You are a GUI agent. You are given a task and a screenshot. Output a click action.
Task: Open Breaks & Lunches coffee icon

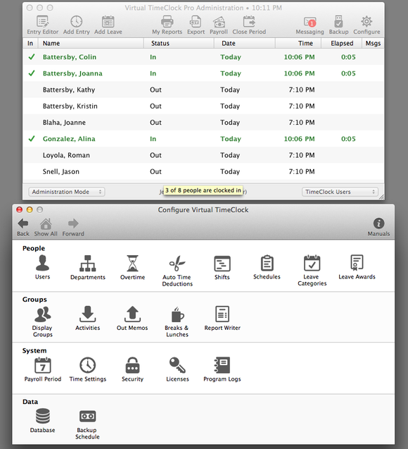pos(177,314)
